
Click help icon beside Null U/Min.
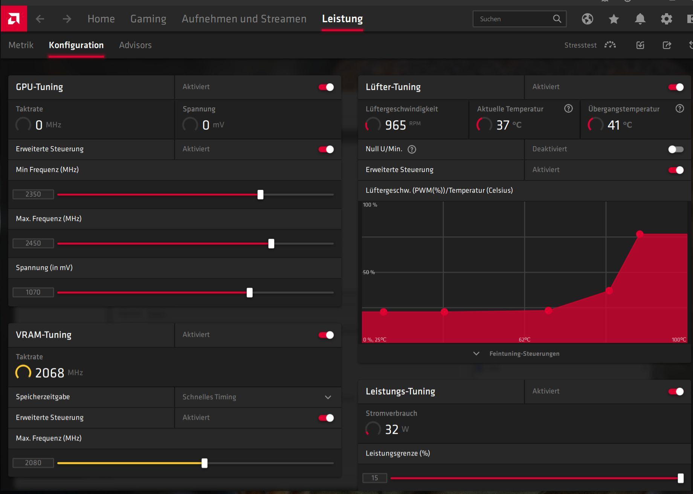click(412, 149)
